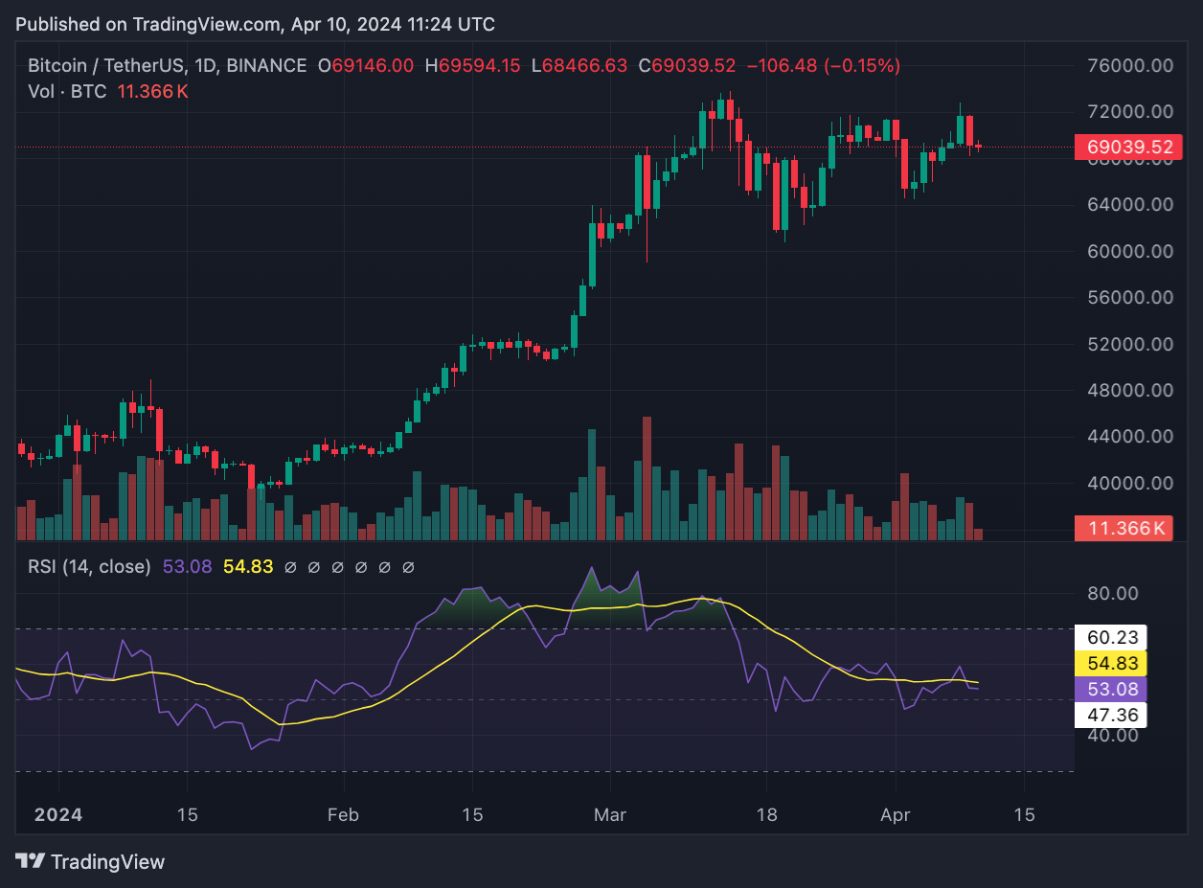Click the 60.23 RSI axis label
This screenshot has height=888, width=1203.
pyautogui.click(x=1111, y=637)
